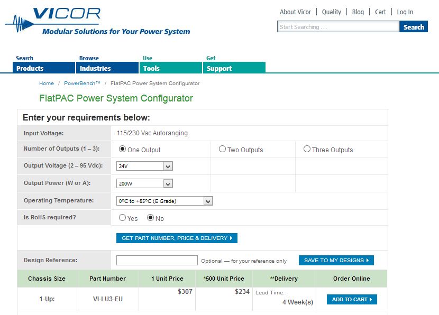Click the *500 Unit Price column header
439x315 pixels.
pyautogui.click(x=224, y=279)
